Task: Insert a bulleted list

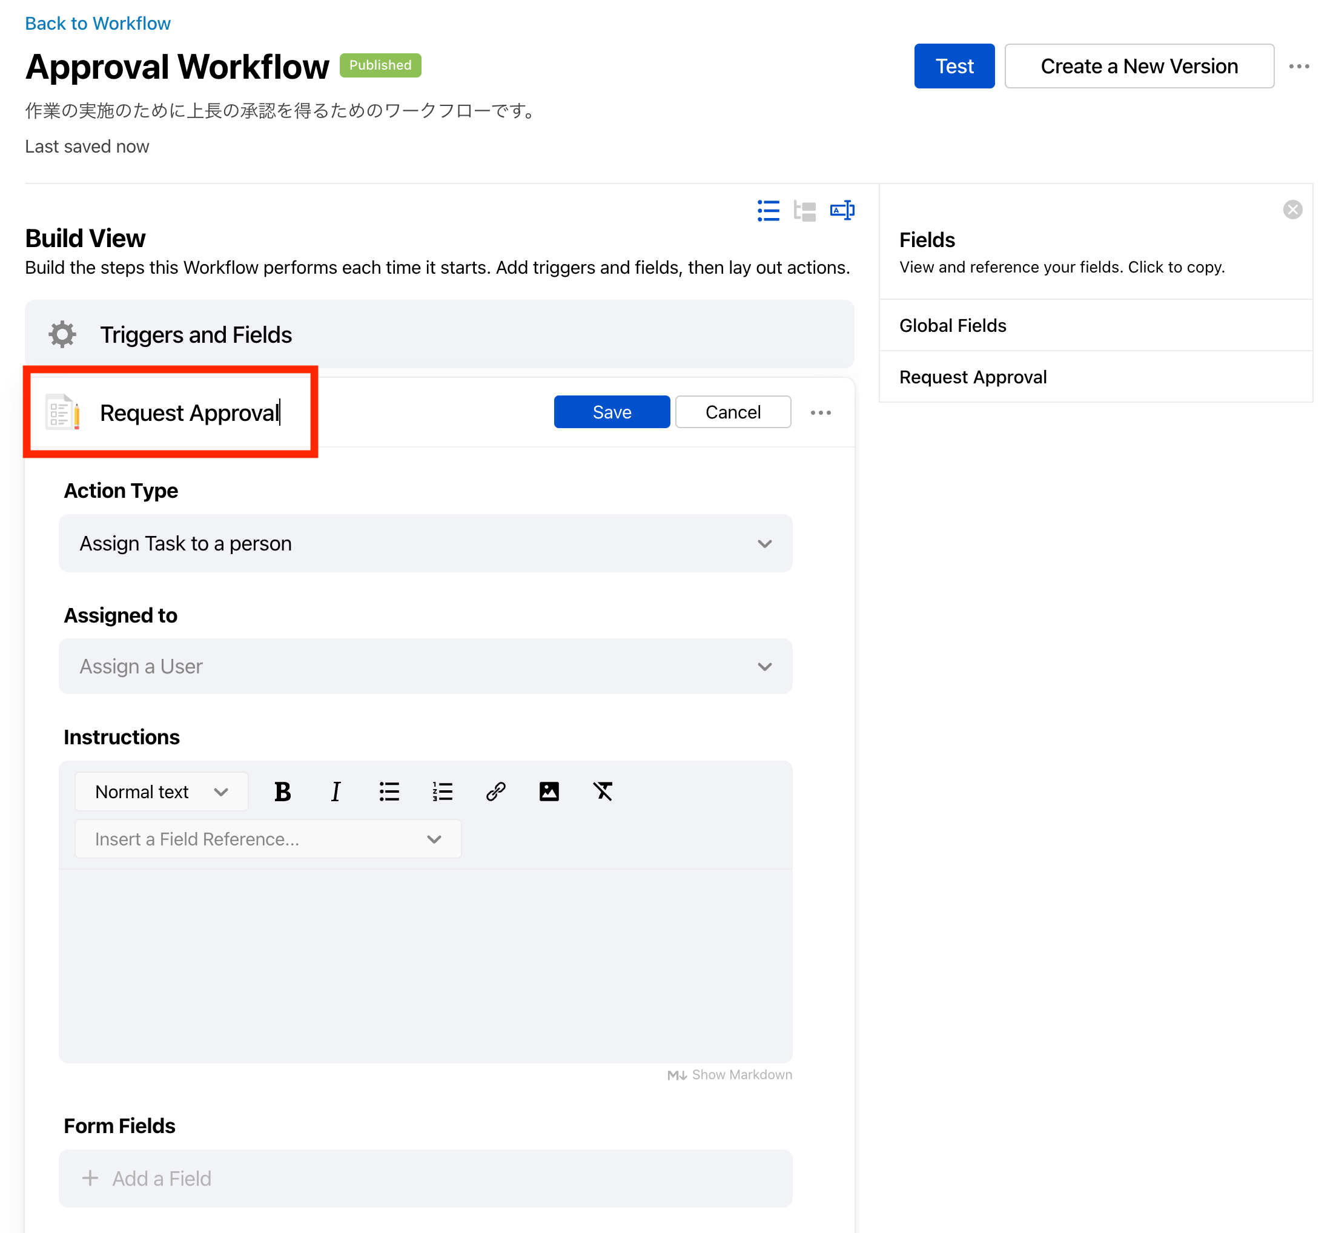Action: coord(389,792)
